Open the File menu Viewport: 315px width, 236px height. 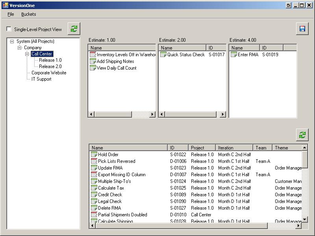point(11,14)
